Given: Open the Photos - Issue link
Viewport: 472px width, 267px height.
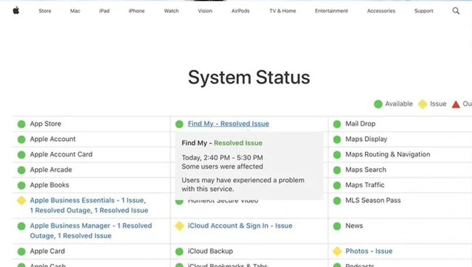Looking at the screenshot, I should (369, 251).
